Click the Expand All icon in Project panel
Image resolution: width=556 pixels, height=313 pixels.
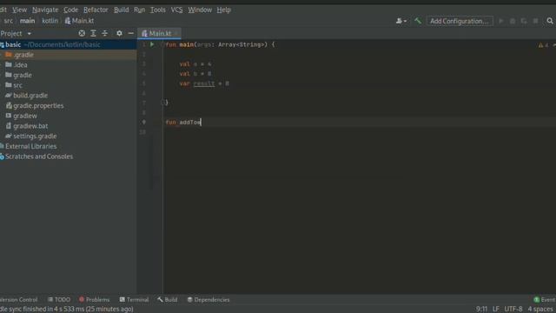[x=93, y=33]
